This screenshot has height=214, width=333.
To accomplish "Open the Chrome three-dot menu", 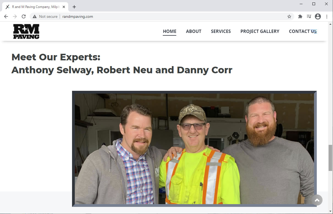I will point(327,16).
